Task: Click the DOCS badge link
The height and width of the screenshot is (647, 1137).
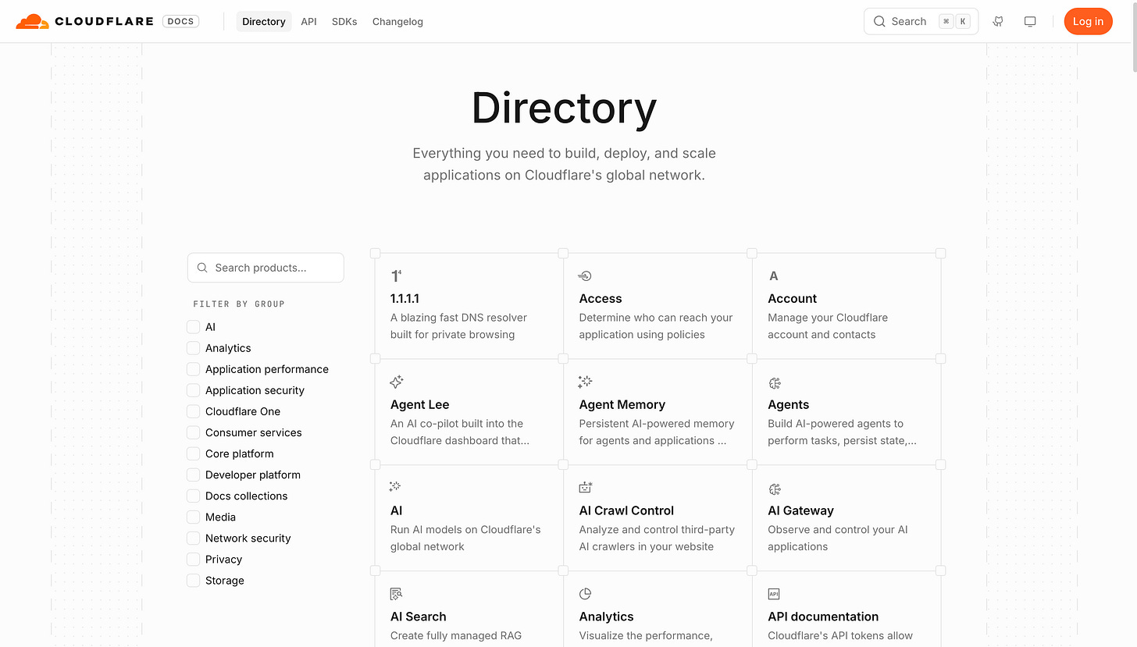Action: coord(181,22)
